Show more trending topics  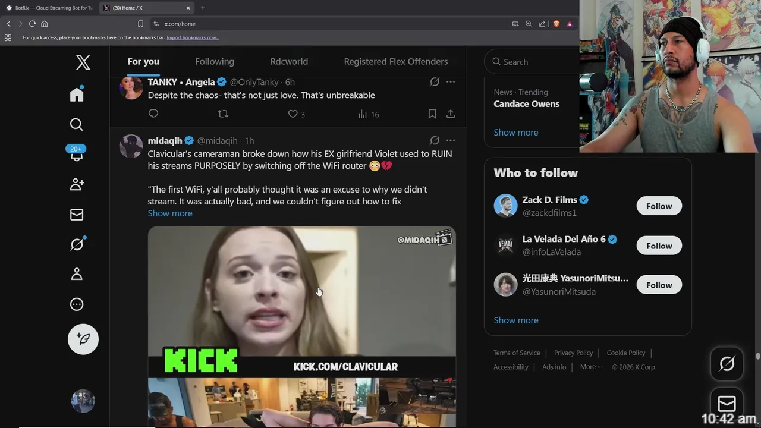point(516,132)
